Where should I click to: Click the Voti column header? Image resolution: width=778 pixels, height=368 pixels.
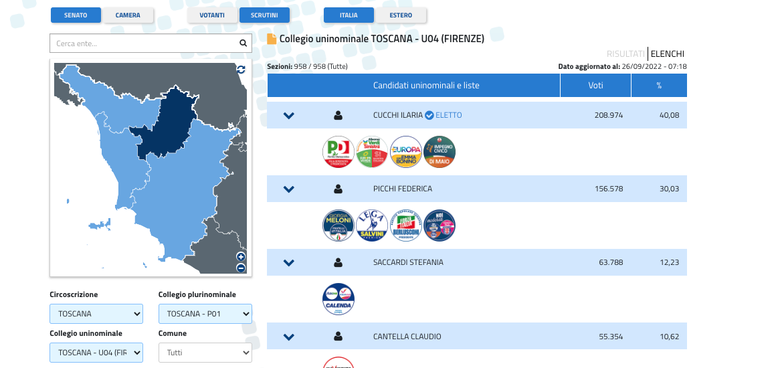pyautogui.click(x=595, y=85)
